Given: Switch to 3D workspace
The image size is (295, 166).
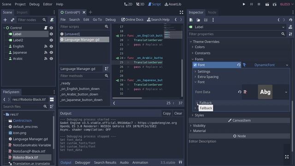Looking at the screenshot, I should tap(140, 4).
